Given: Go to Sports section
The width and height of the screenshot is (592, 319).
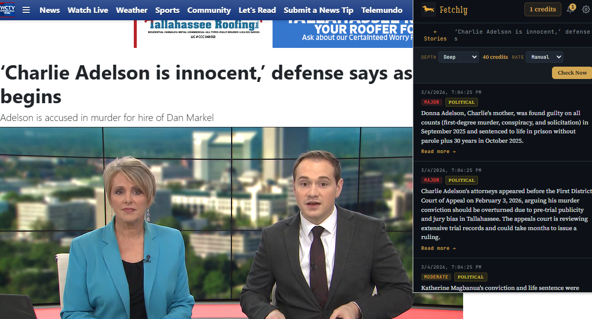Looking at the screenshot, I should tap(167, 10).
